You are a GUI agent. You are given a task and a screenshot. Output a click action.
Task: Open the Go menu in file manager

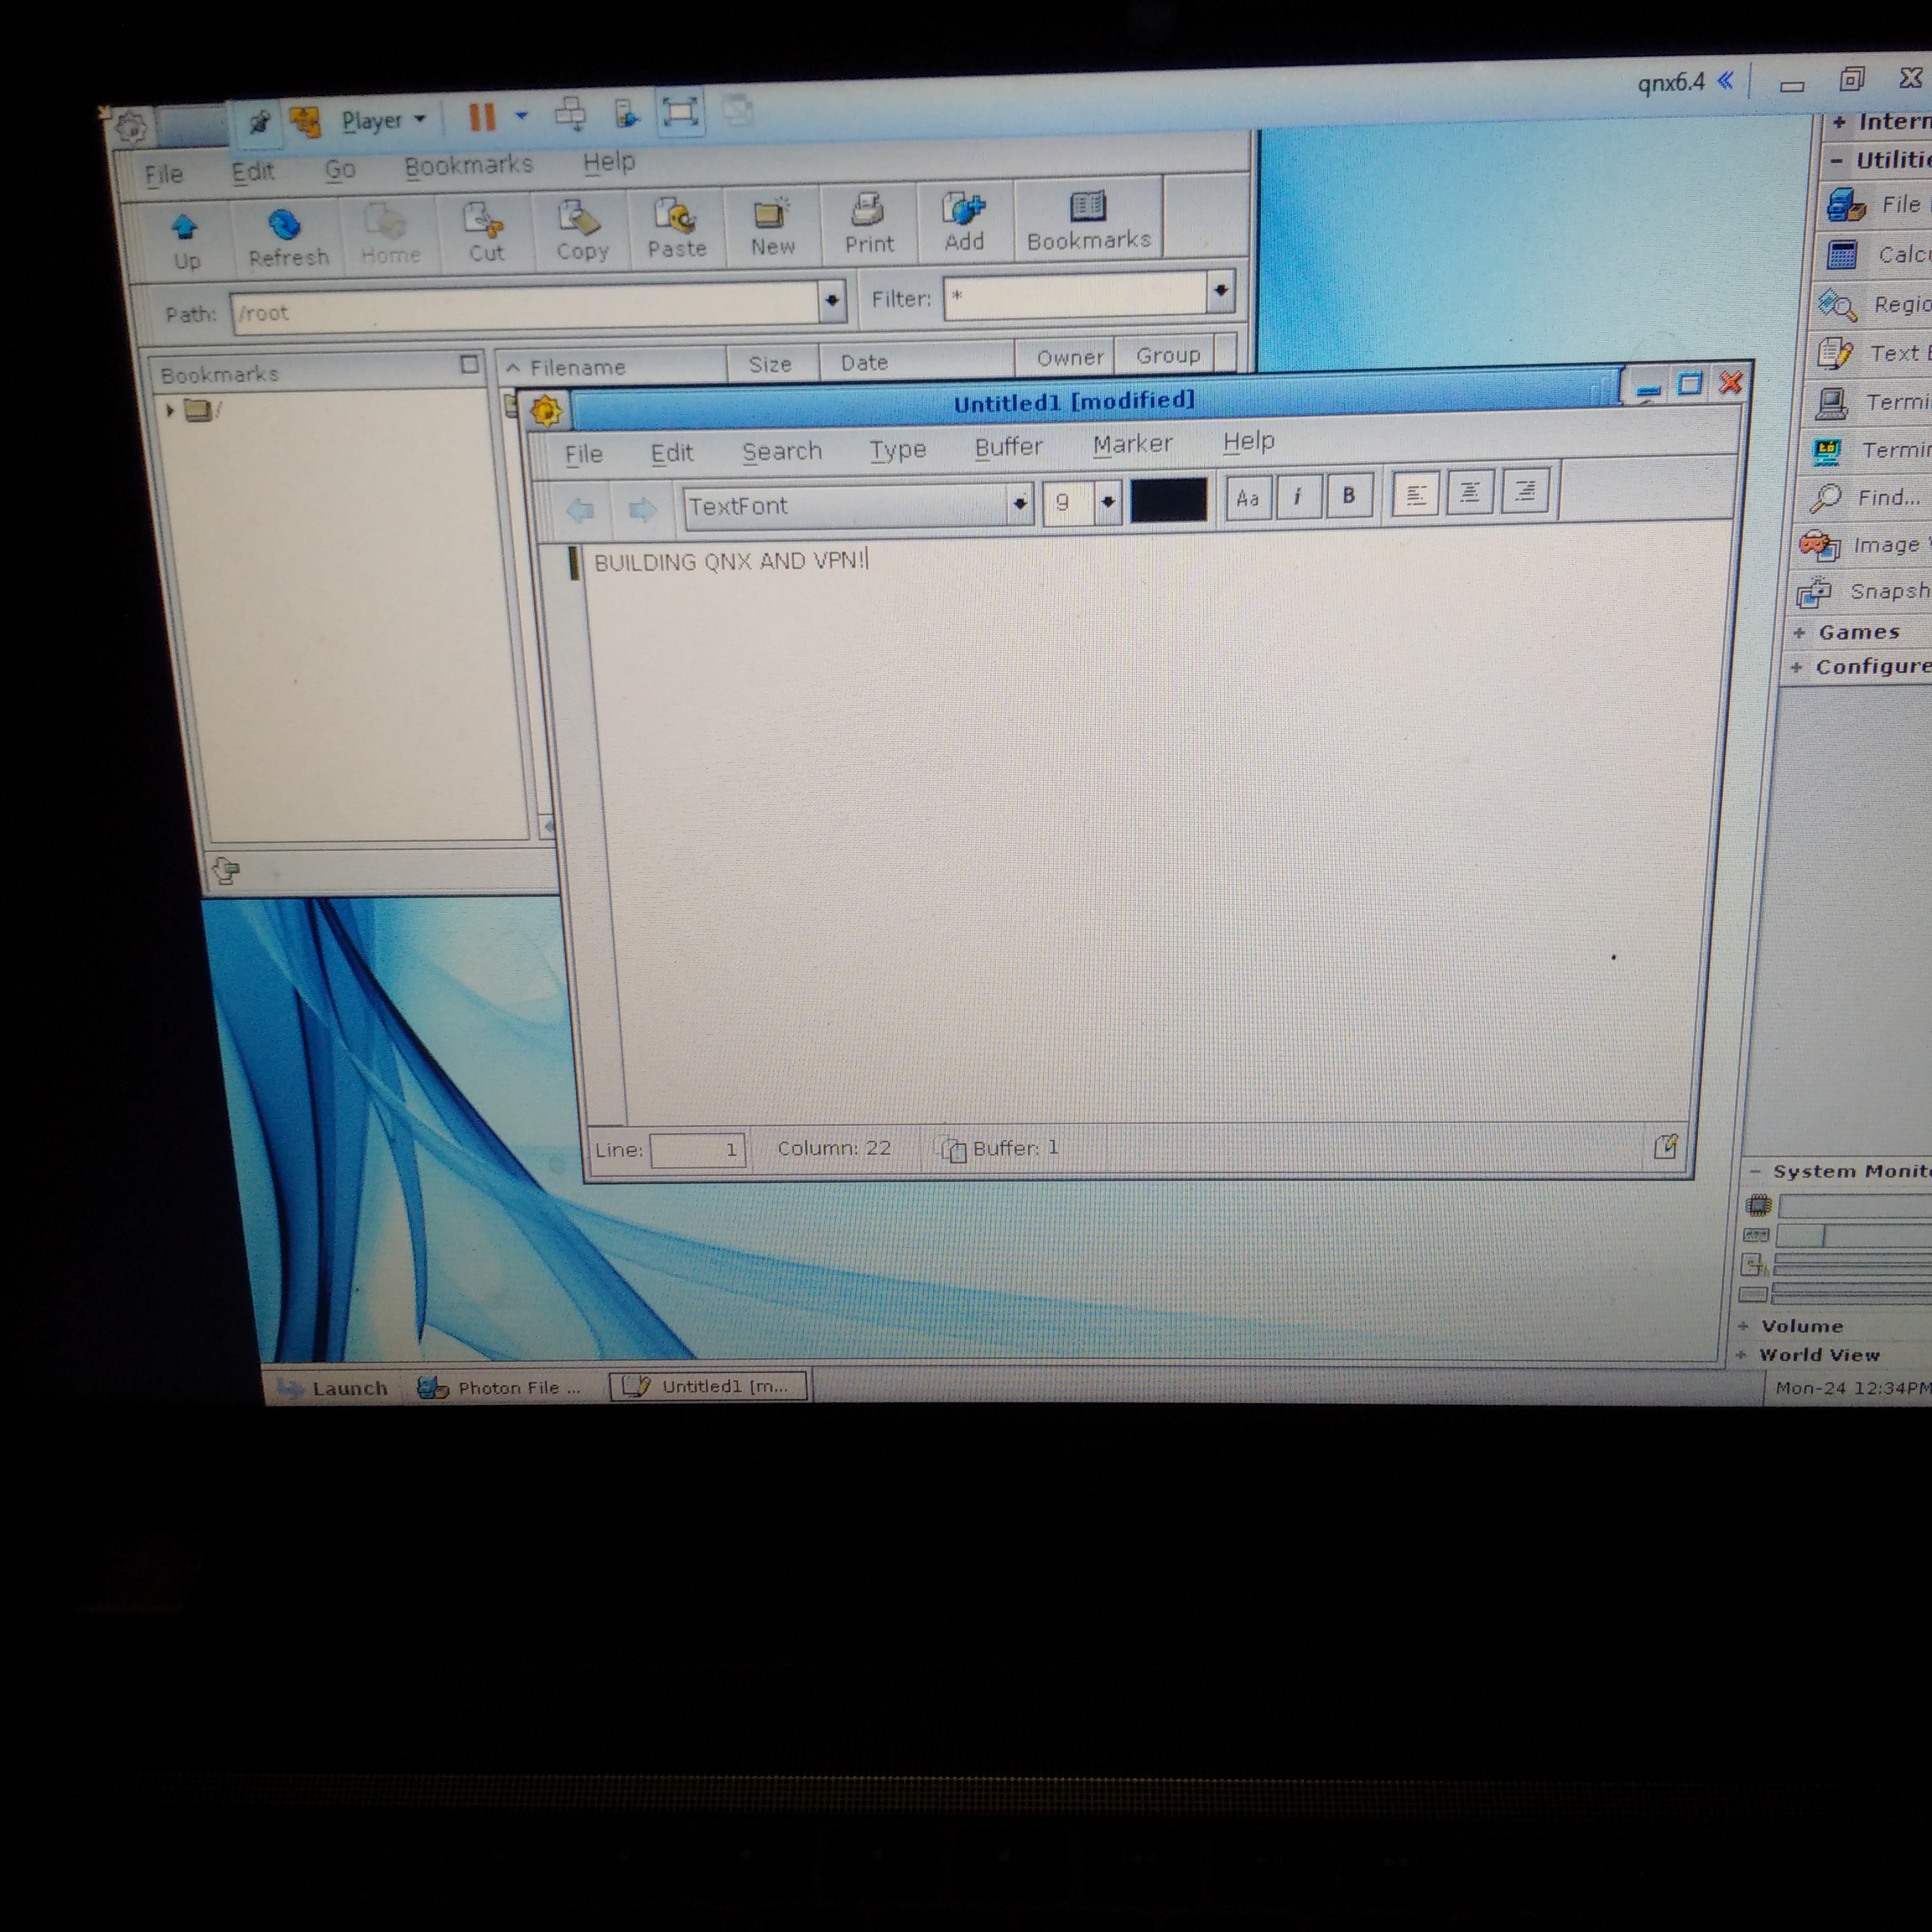[x=340, y=169]
